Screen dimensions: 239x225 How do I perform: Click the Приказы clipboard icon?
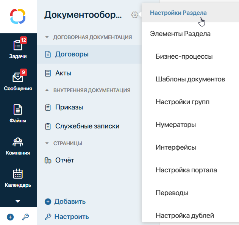(48, 107)
